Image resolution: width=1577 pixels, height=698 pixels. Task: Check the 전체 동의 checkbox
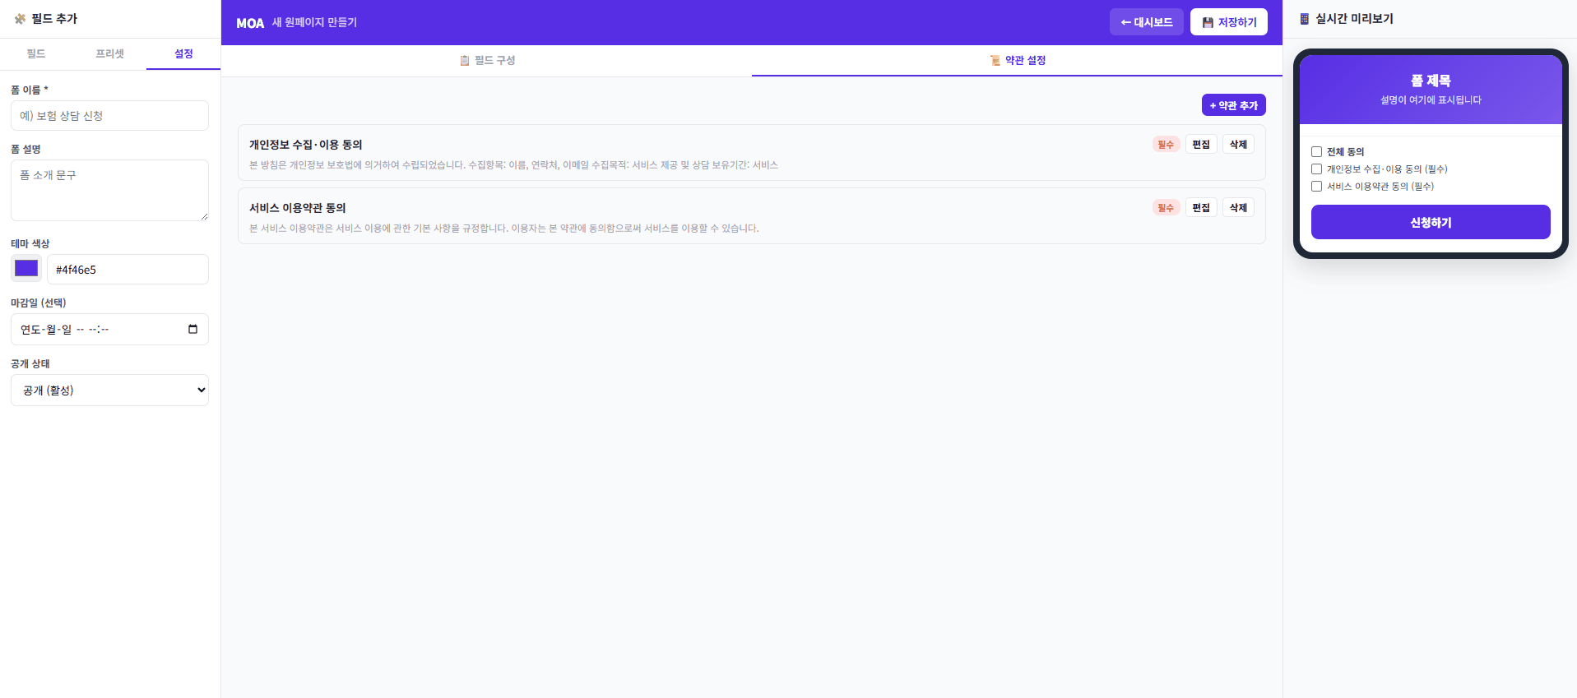pyautogui.click(x=1316, y=152)
